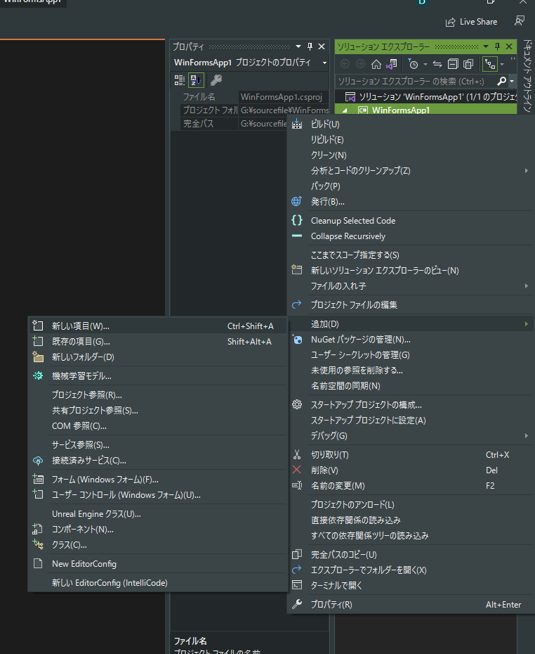Select 既存の項目(G)... menu entry
Screen dimensions: 535x654
click(x=158, y=342)
